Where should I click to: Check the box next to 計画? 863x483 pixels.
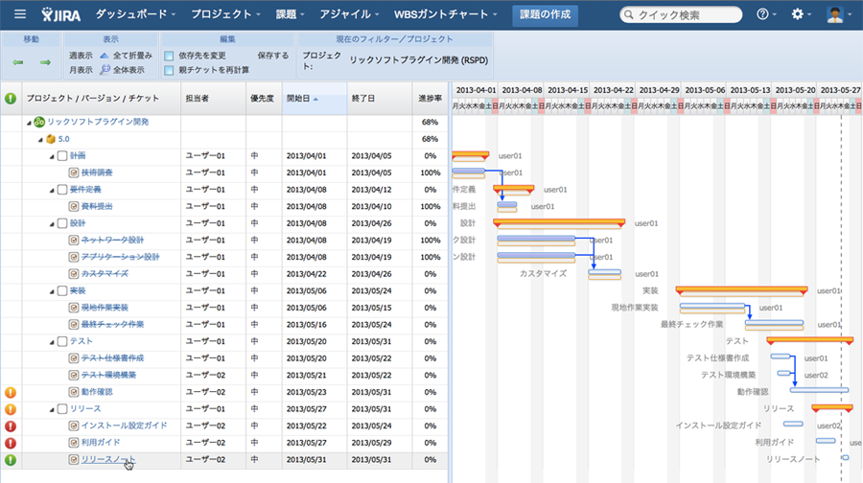coord(62,155)
